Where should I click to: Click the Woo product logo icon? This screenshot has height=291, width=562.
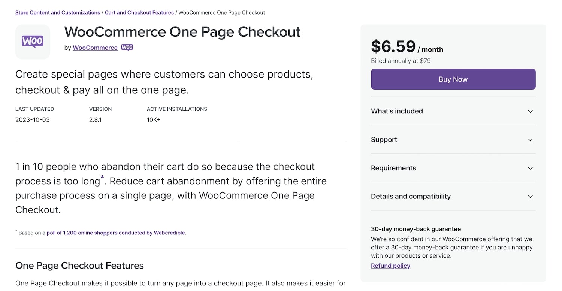pyautogui.click(x=33, y=42)
